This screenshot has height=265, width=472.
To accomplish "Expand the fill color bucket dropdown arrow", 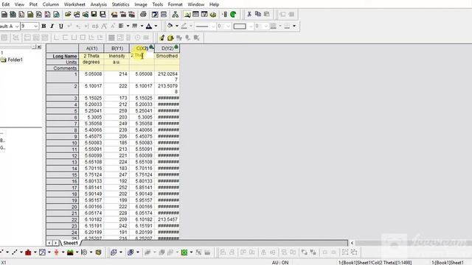I will point(177,26).
